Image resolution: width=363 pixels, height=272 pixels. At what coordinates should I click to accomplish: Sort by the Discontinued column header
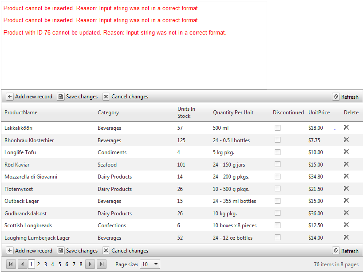288,113
